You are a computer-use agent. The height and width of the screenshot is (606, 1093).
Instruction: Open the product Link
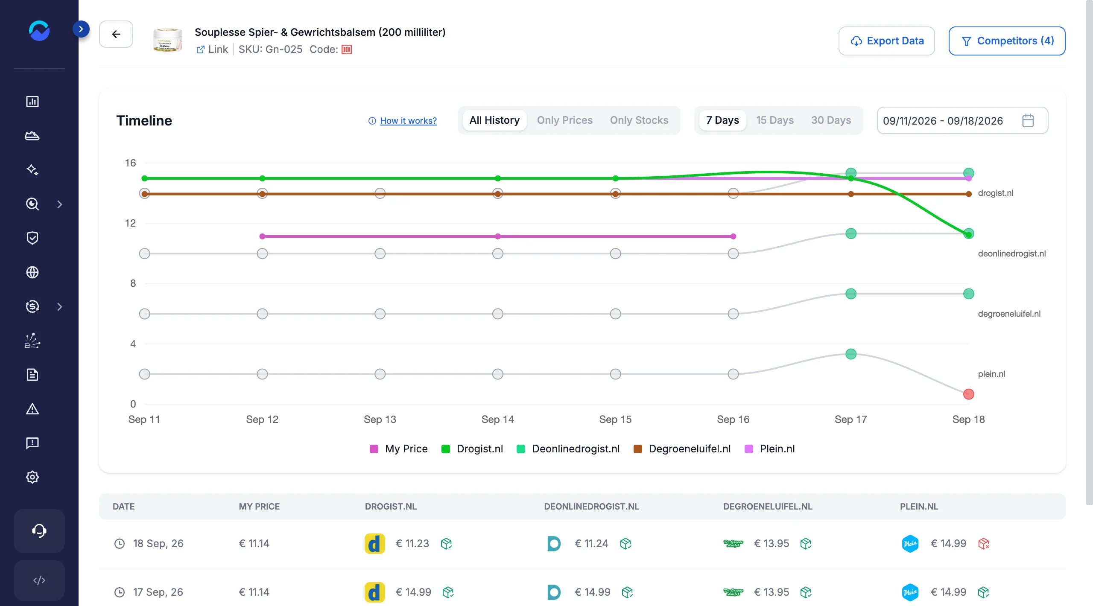coord(212,50)
